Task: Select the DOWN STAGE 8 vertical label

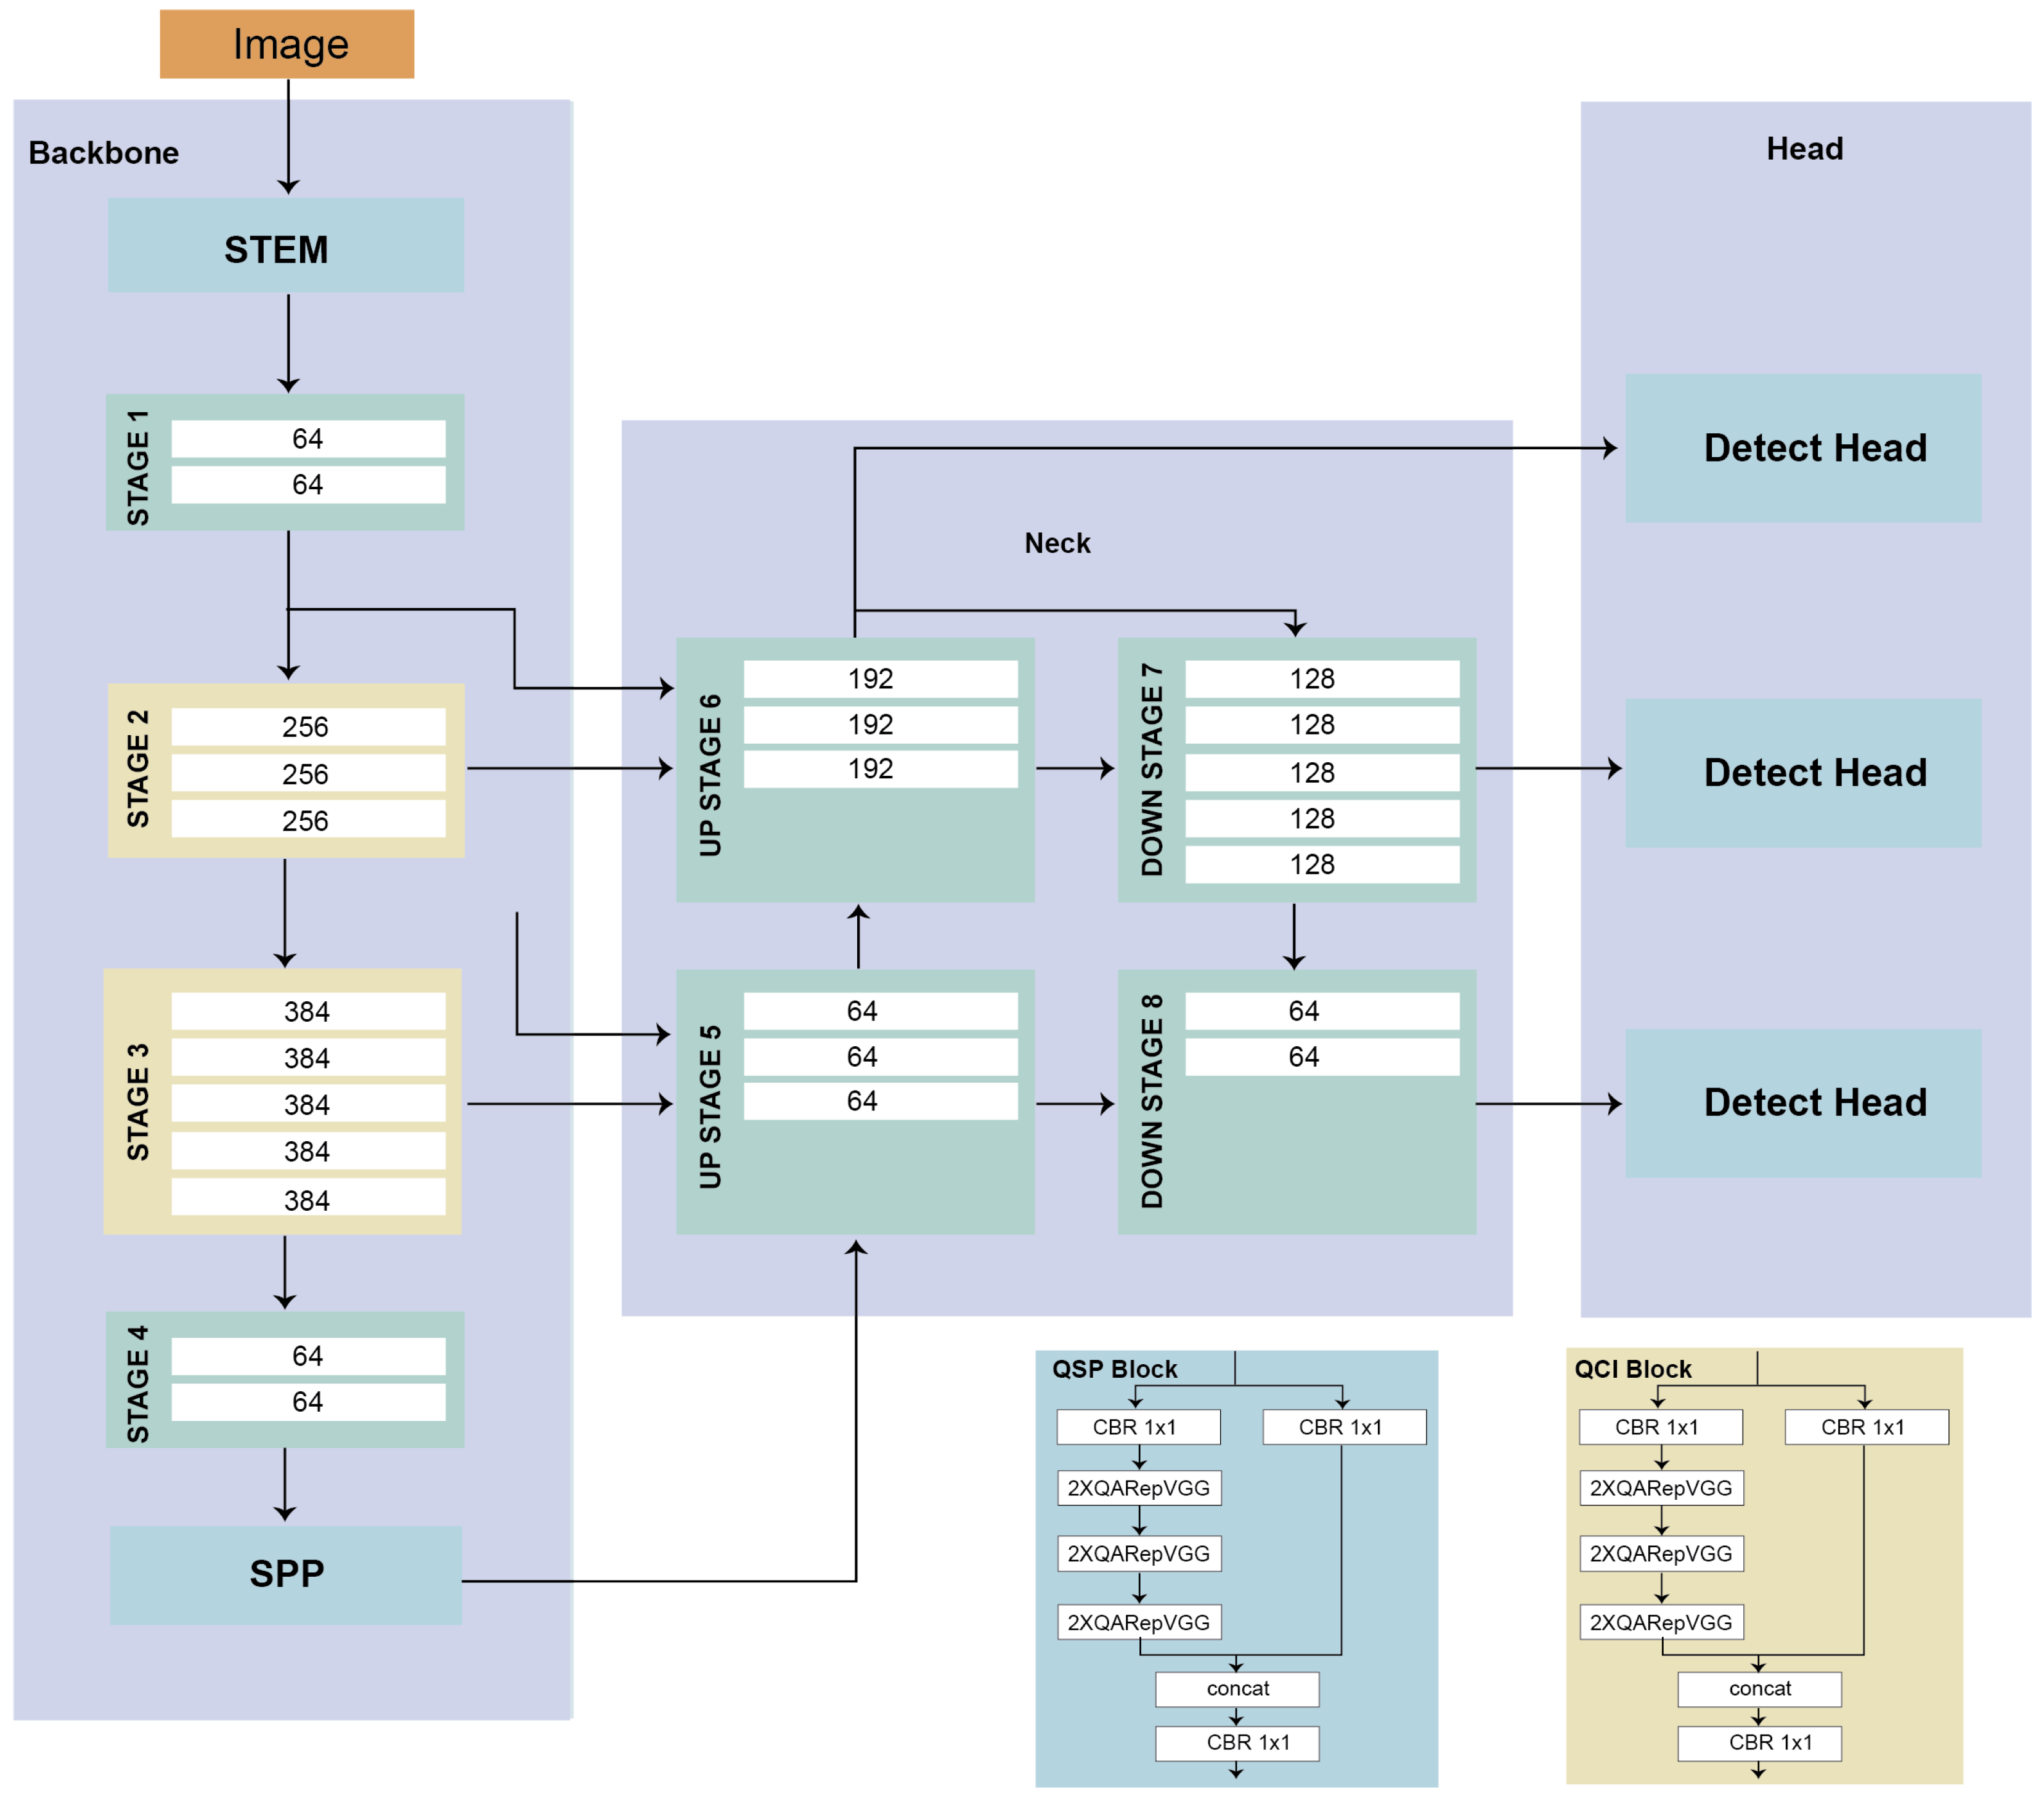Action: click(x=1152, y=1100)
